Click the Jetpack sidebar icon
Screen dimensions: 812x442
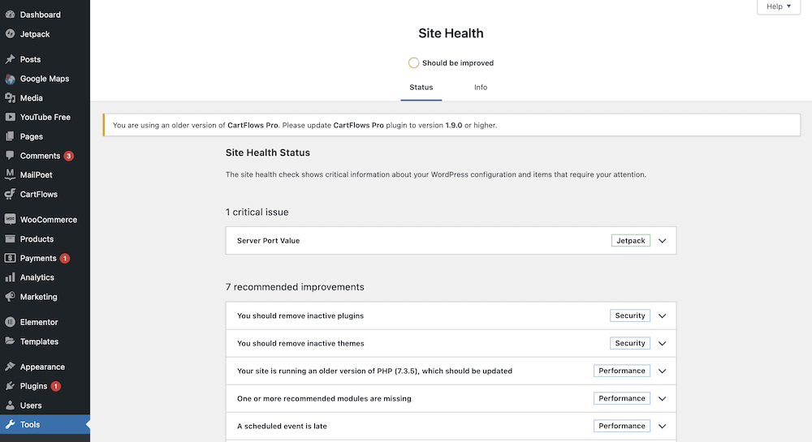(x=10, y=34)
